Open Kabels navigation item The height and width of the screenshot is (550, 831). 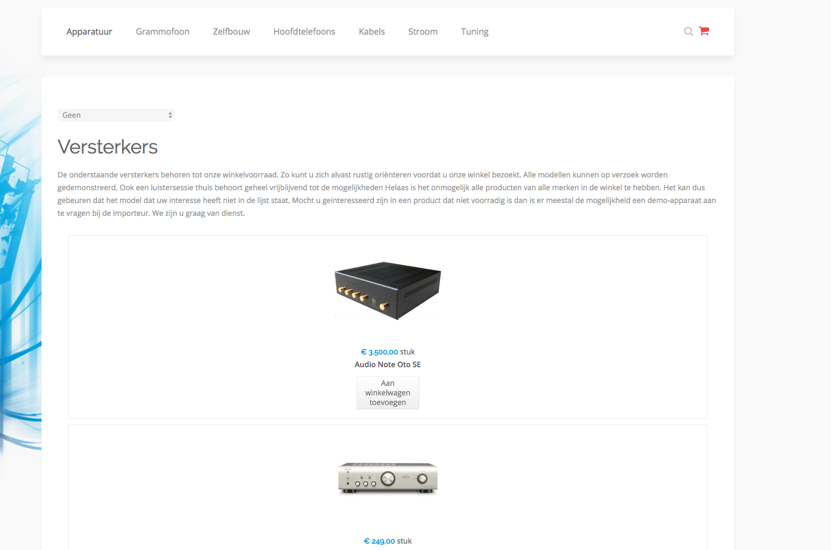pyautogui.click(x=372, y=31)
